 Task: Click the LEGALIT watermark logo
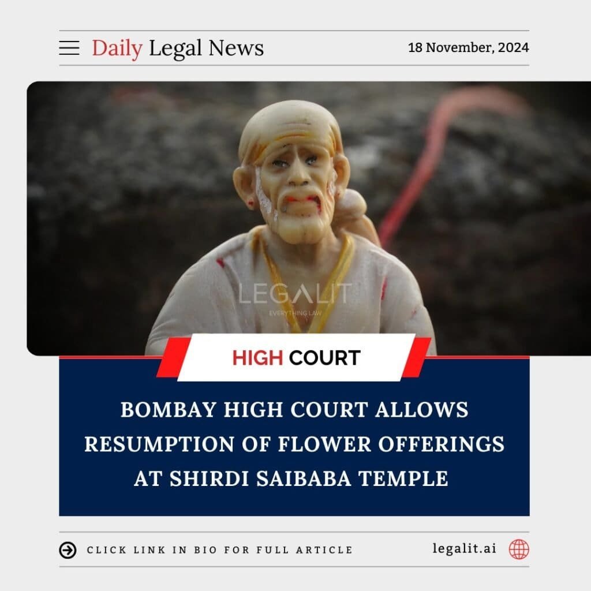pyautogui.click(x=295, y=294)
